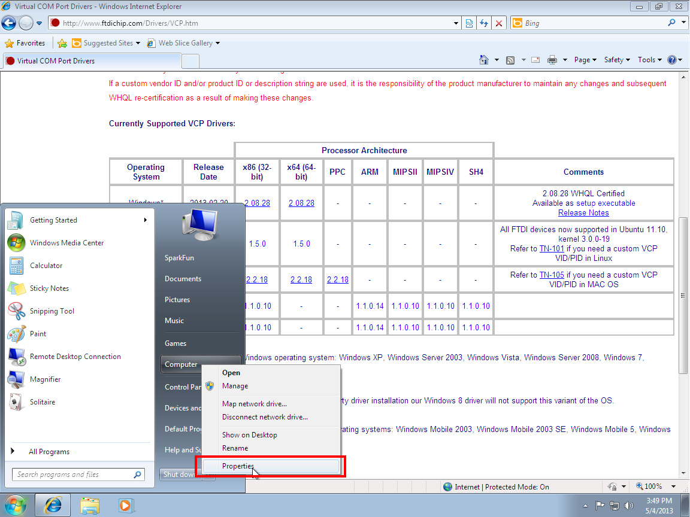
Task: Open the search provider dropdown arrow
Action: click(684, 23)
